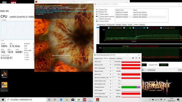Open GPU Clock sensor dropdown
182x102 pixels.
111,62
